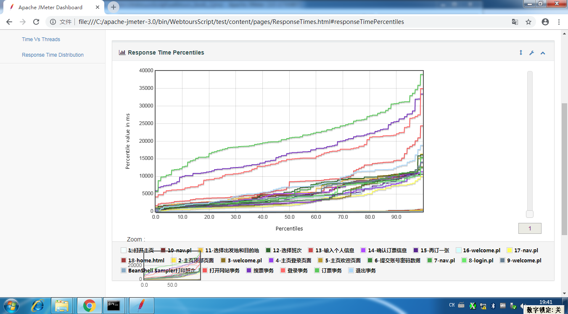Click the input box showing 1
This screenshot has width=568, height=314.
pos(530,228)
